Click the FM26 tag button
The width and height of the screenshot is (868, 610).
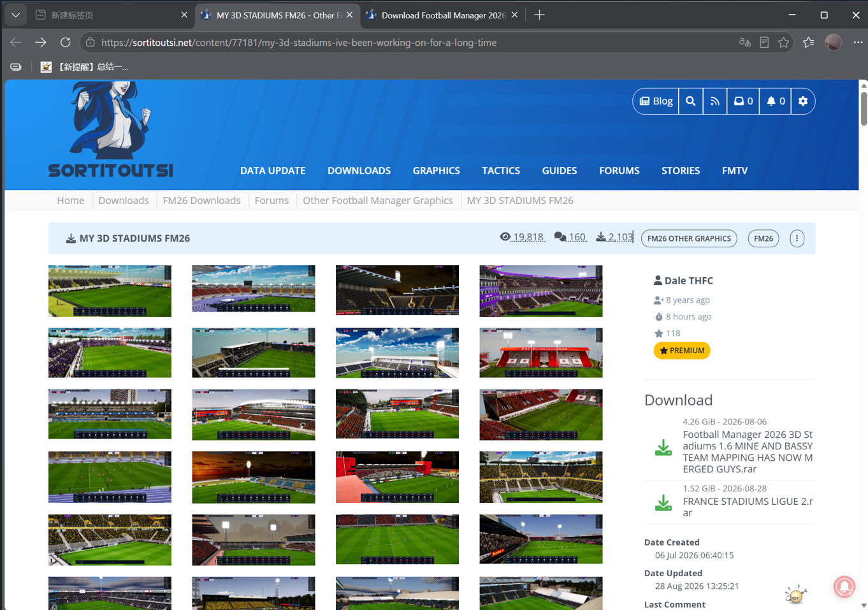pyautogui.click(x=763, y=238)
